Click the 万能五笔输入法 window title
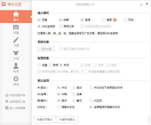 coord(85,5)
